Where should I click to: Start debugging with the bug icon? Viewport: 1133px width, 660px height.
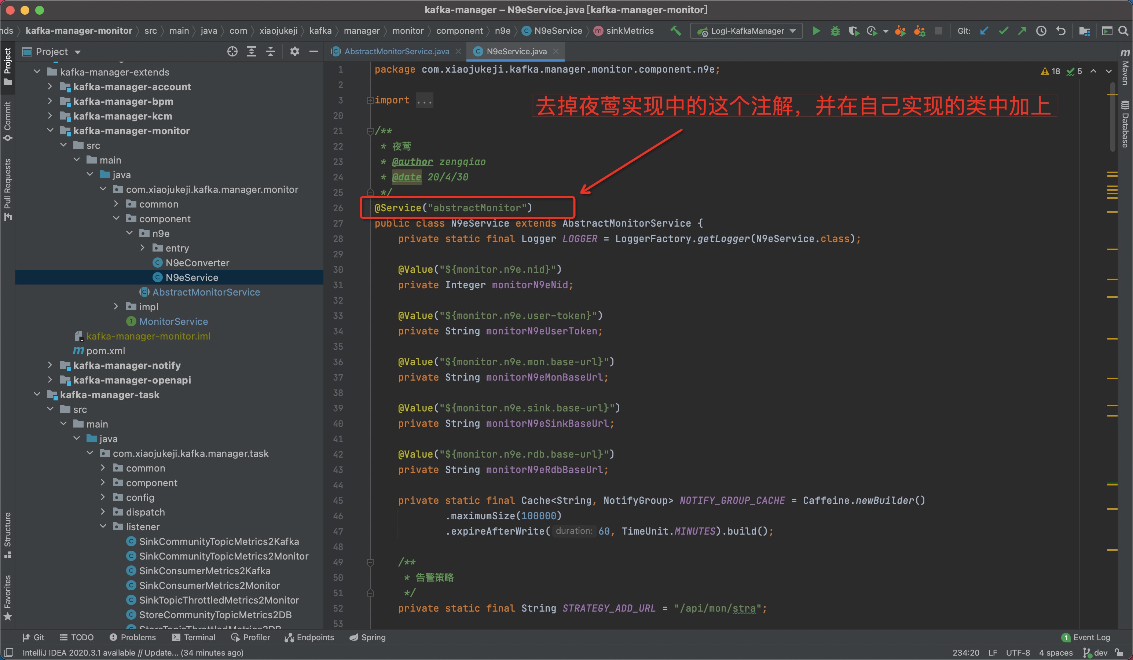(835, 30)
